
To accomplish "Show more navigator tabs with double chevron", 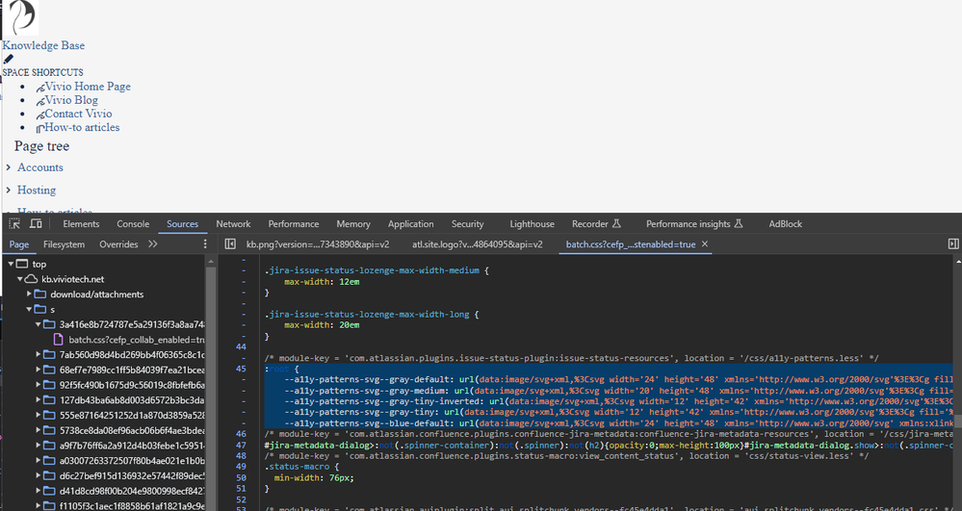I will click(x=153, y=244).
